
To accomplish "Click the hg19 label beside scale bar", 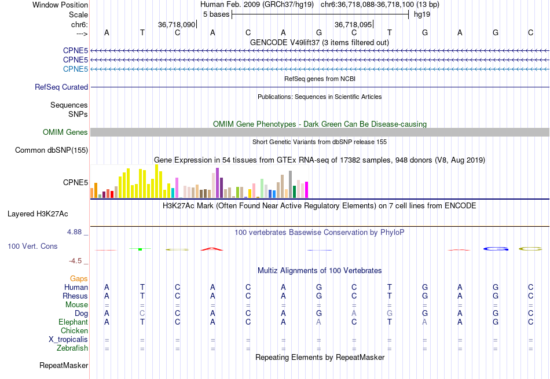I will tap(422, 14).
